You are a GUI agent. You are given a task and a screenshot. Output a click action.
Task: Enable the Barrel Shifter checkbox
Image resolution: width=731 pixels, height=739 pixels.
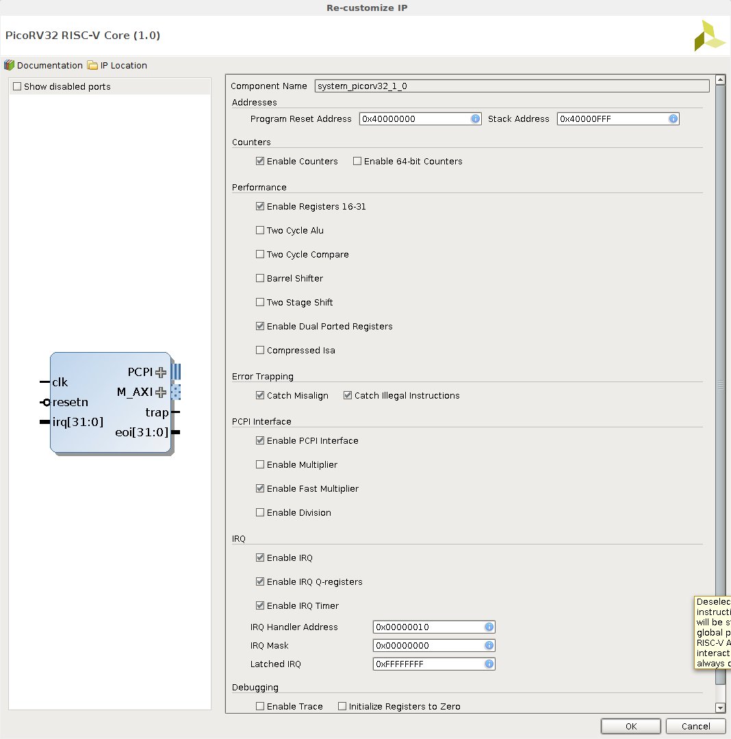click(260, 278)
